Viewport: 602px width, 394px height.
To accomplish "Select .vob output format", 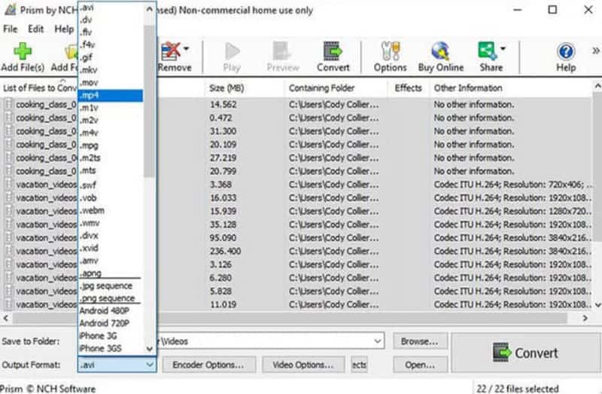I will tap(111, 198).
